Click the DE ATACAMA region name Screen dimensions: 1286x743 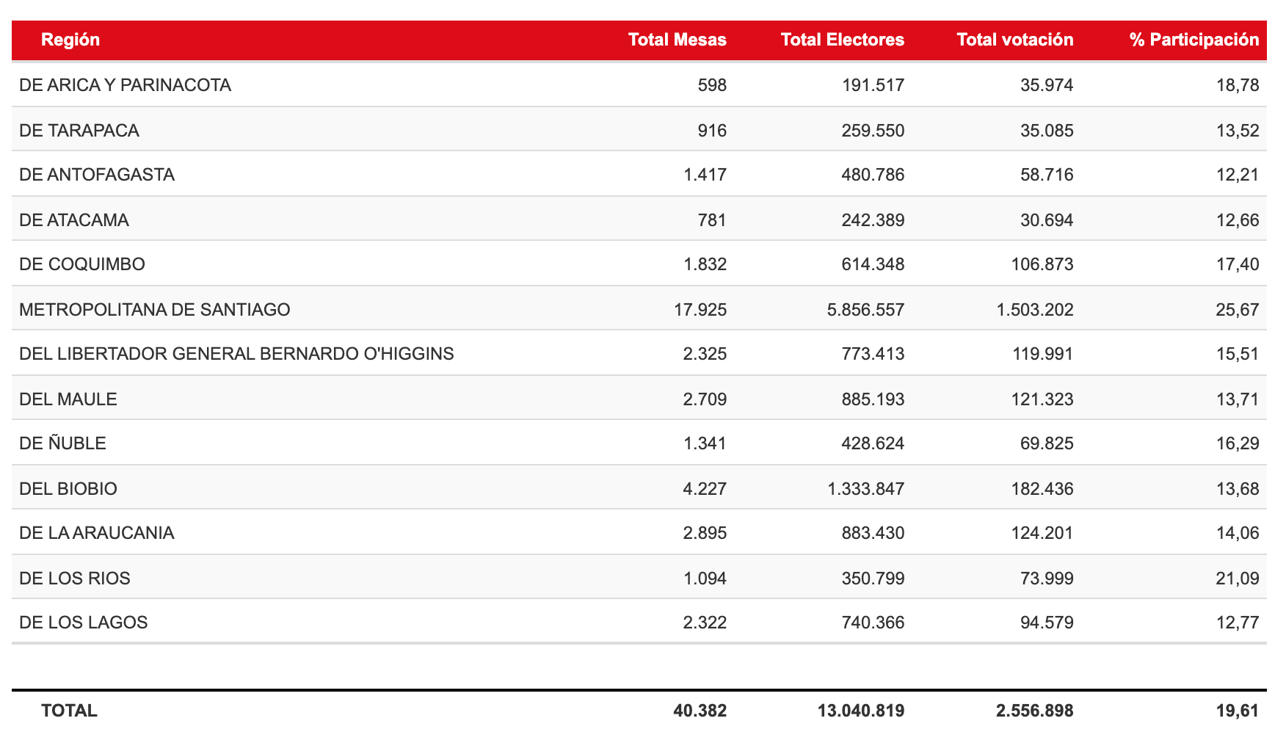pos(74,220)
